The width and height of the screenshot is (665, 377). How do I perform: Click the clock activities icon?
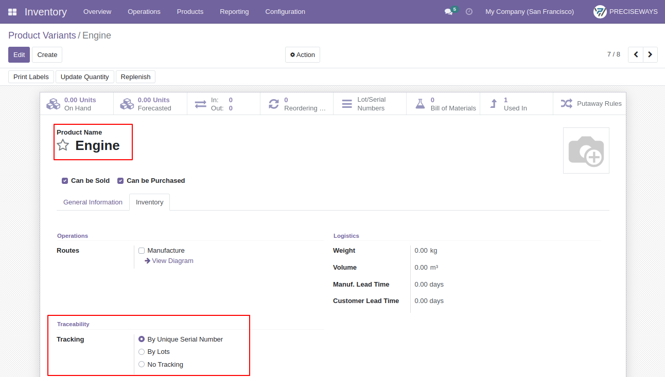pos(469,11)
